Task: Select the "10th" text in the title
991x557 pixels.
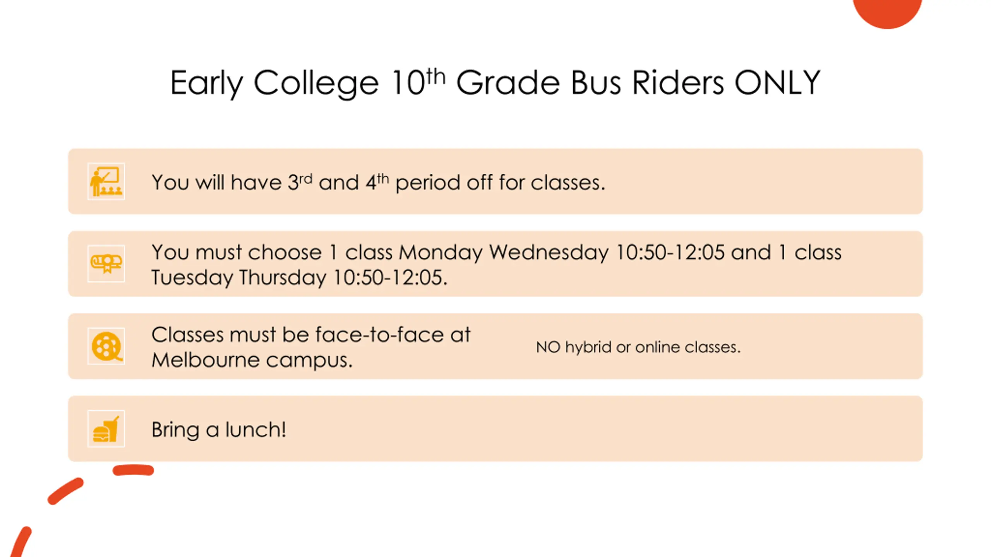Action: tap(418, 82)
